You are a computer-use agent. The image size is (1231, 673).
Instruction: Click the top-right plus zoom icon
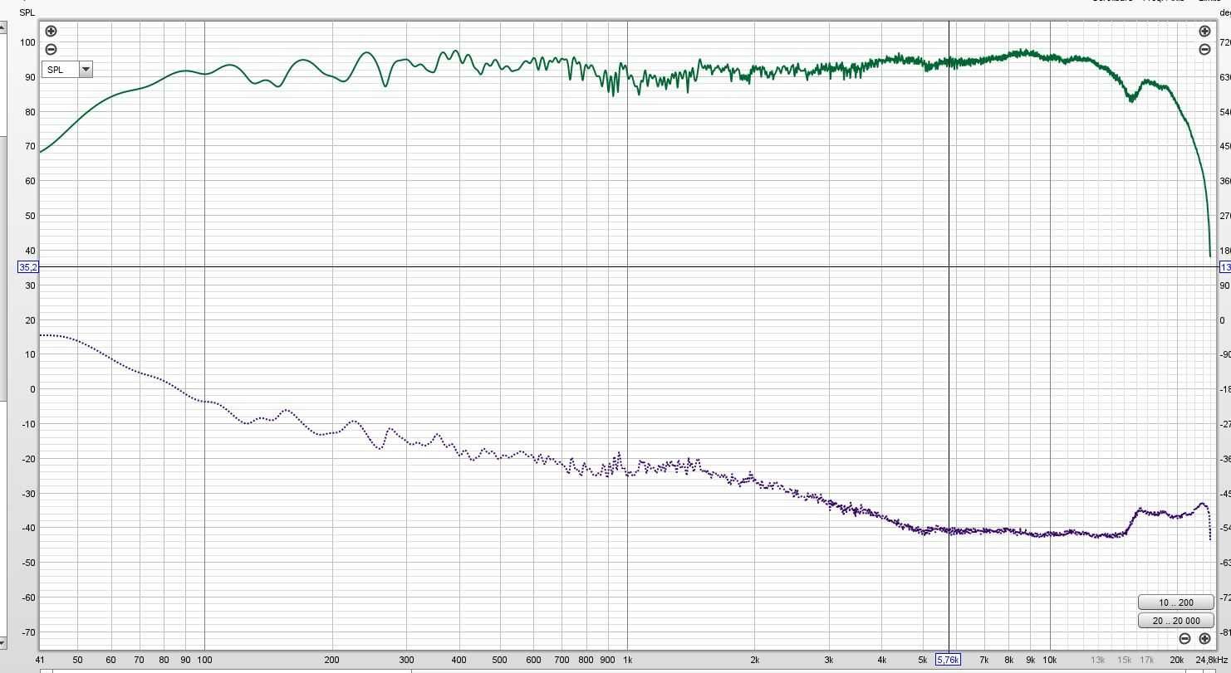click(1204, 32)
